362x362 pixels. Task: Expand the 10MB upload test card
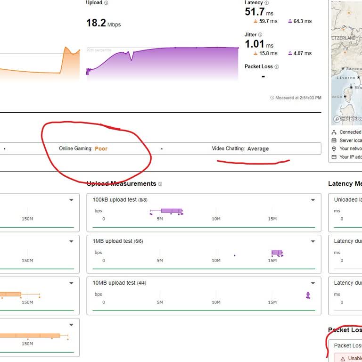313,283
